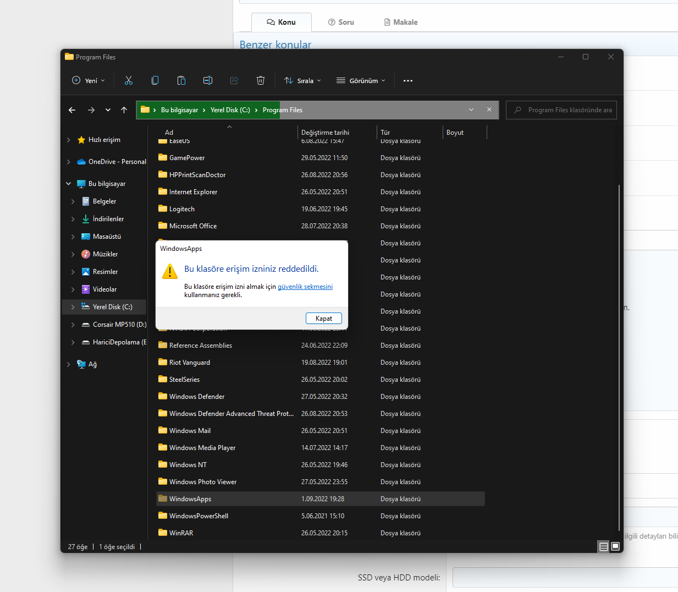Switch to Soru tab in browser window
Image resolution: width=678 pixels, height=592 pixels.
(x=341, y=22)
